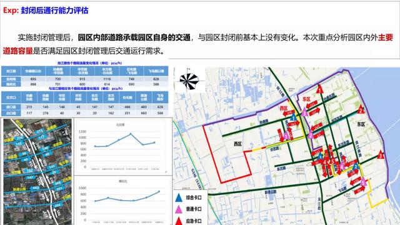This screenshot has width=400, height=225.
Task: Click the 1116 cell in the first table
Action: (107, 79)
